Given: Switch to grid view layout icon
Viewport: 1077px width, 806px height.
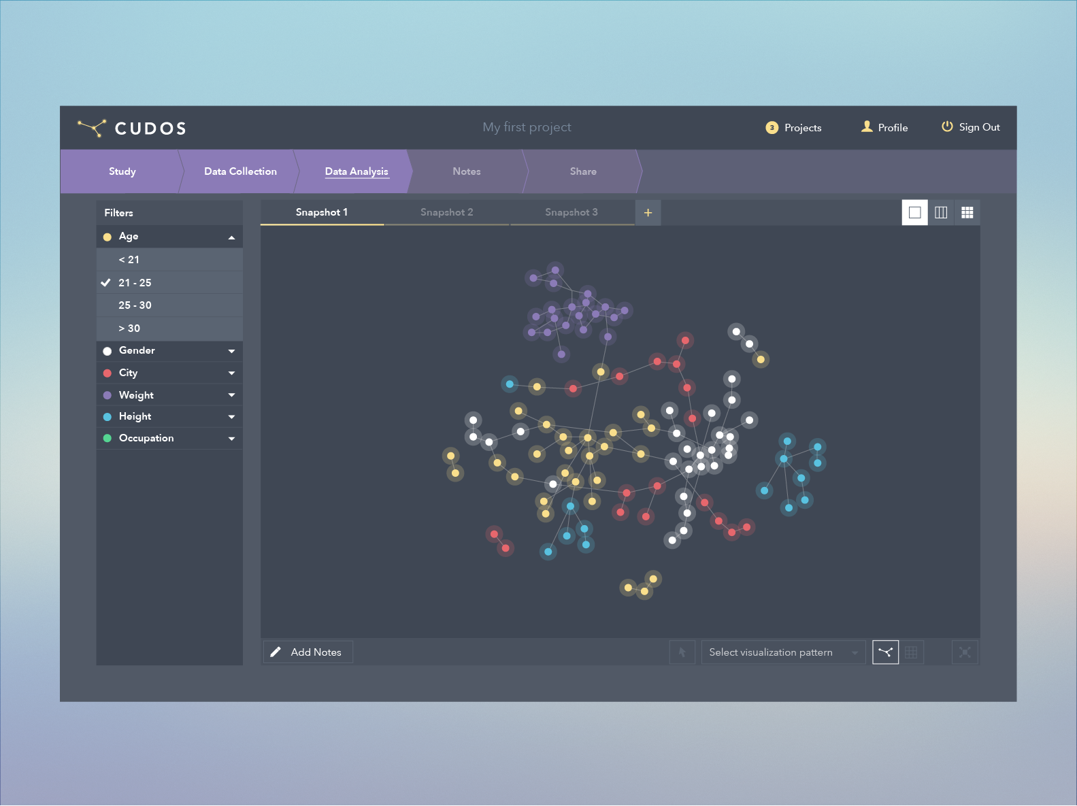Looking at the screenshot, I should point(967,212).
